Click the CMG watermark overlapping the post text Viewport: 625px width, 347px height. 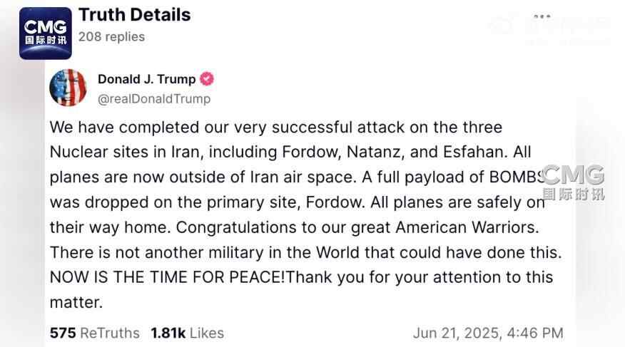coord(572,182)
